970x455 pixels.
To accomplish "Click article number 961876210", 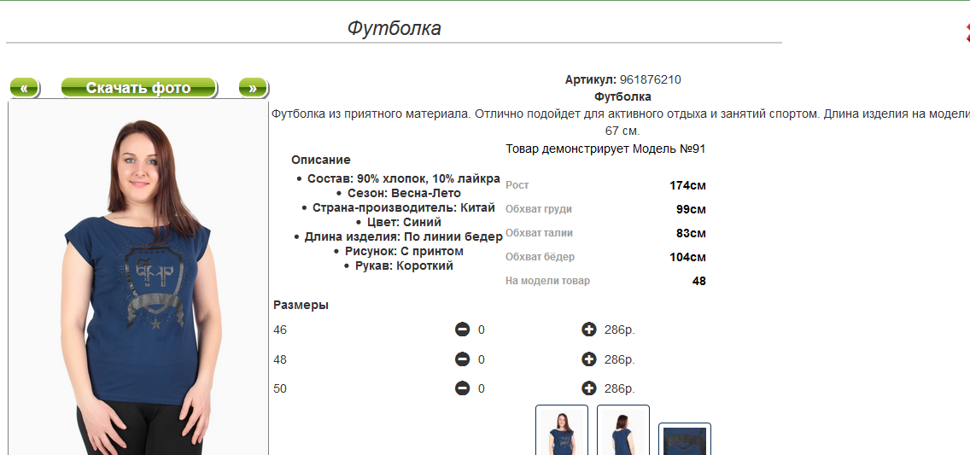I will [x=650, y=80].
